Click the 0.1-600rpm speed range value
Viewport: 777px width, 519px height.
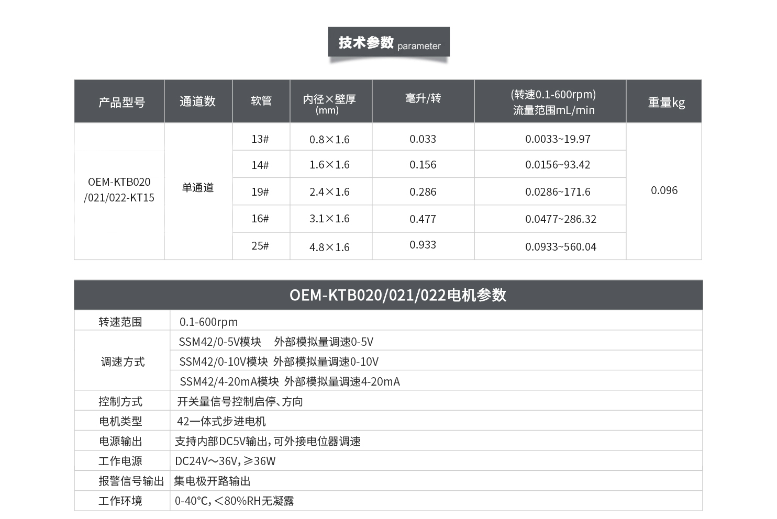[208, 322]
